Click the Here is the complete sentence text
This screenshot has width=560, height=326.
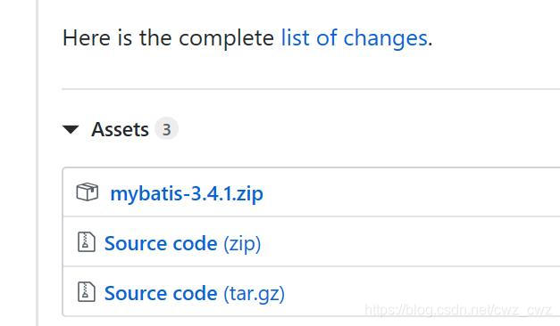pos(168,38)
